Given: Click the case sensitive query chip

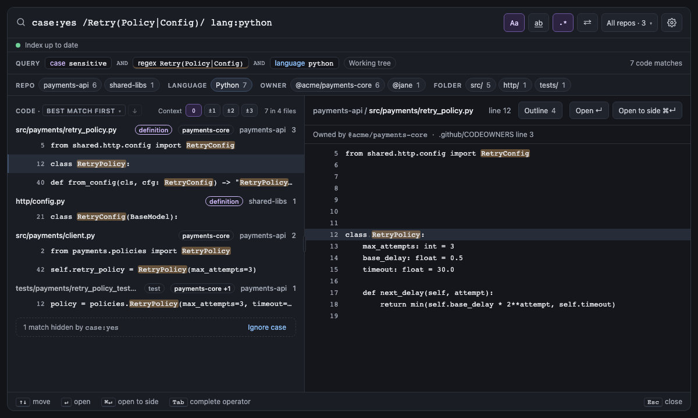Looking at the screenshot, I should tap(79, 63).
